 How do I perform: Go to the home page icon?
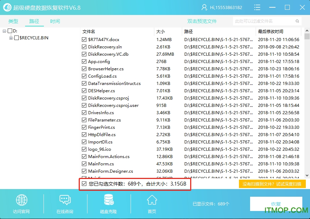(152, 201)
